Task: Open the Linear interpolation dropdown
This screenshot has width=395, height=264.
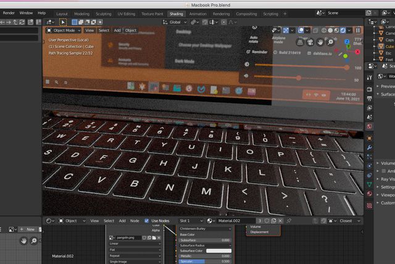Action: point(135,244)
